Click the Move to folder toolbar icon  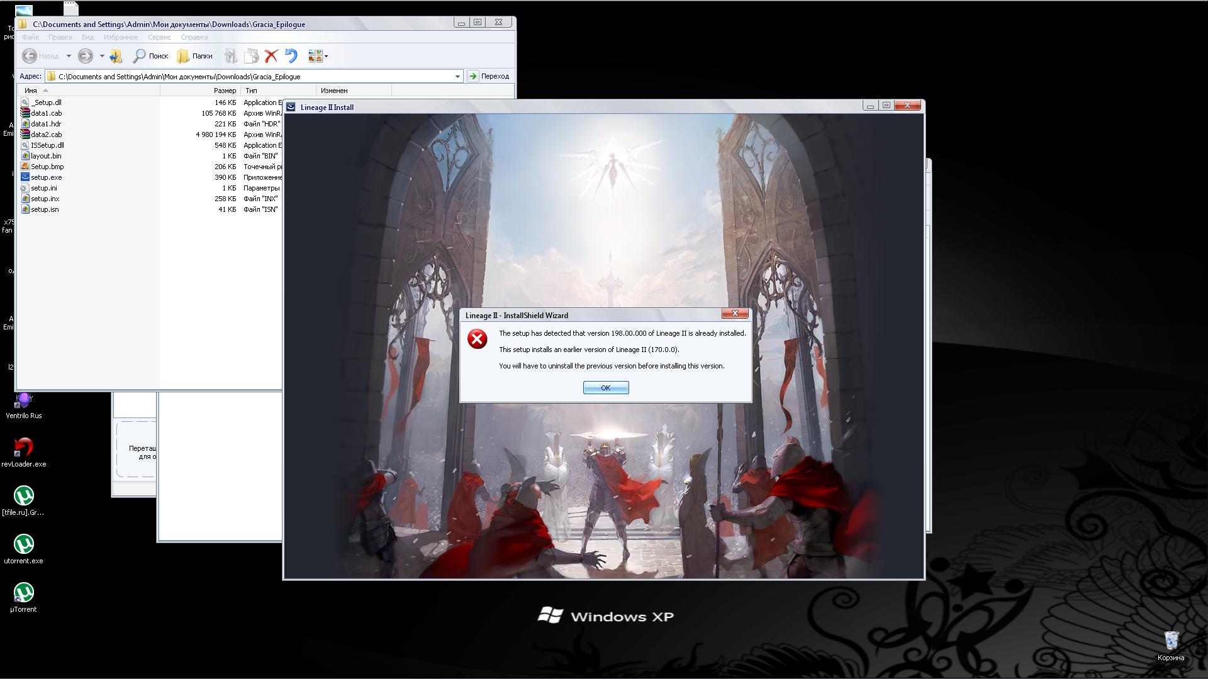click(230, 57)
